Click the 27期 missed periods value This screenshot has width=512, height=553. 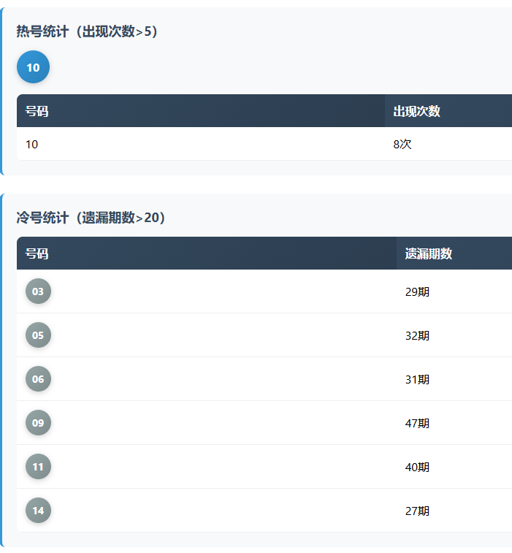point(417,511)
